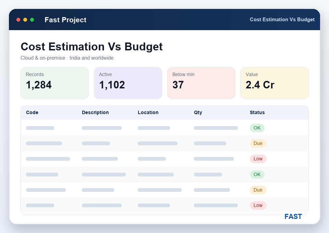Click the OK badge in fourth table row
This screenshot has width=329, height=233.
(x=257, y=174)
